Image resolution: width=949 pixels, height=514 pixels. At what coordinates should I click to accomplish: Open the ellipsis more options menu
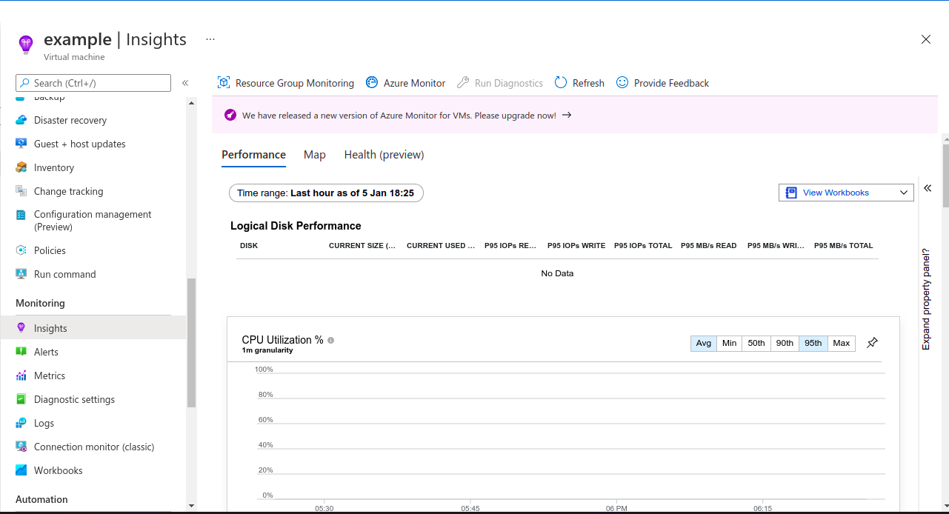tap(210, 39)
